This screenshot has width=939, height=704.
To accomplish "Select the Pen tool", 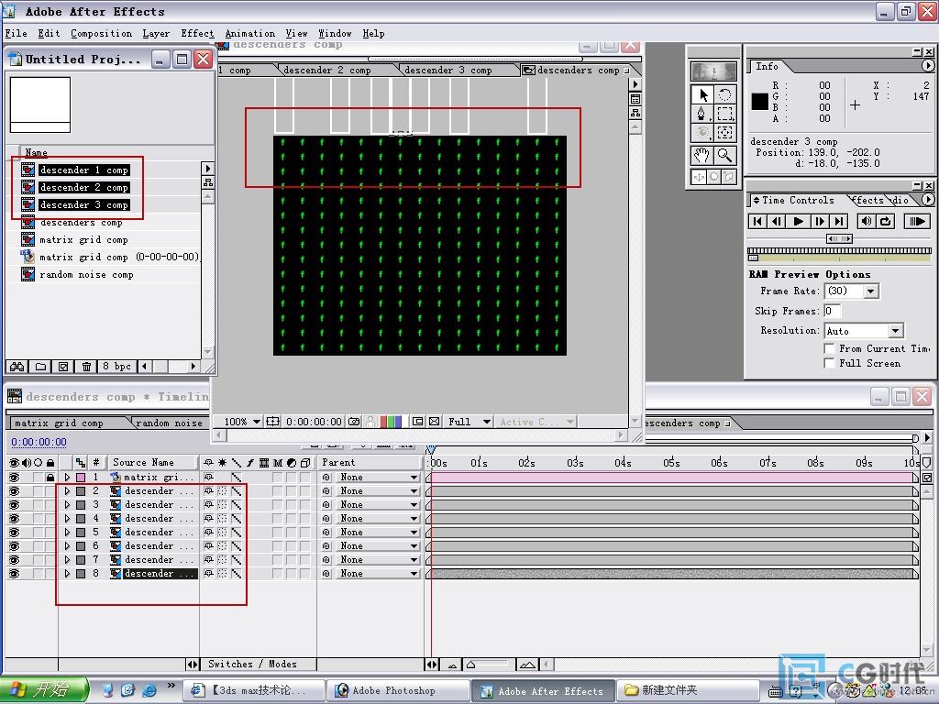I will point(701,114).
